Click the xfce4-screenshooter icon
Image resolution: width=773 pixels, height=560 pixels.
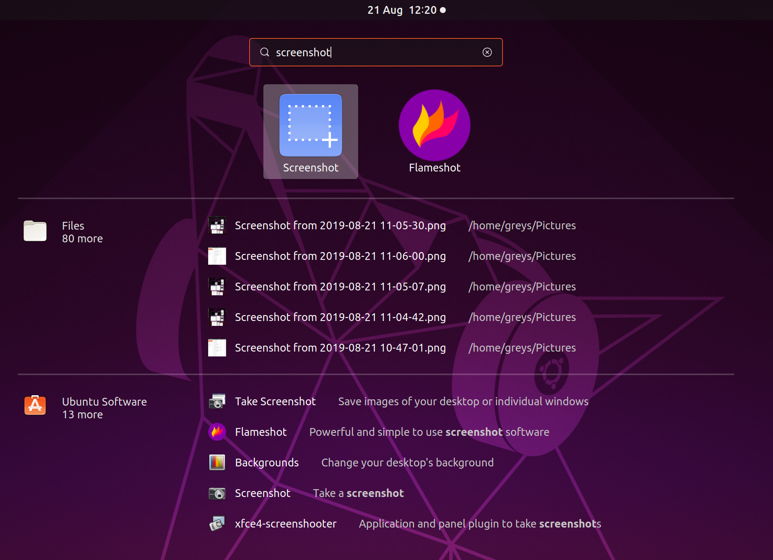tap(217, 523)
